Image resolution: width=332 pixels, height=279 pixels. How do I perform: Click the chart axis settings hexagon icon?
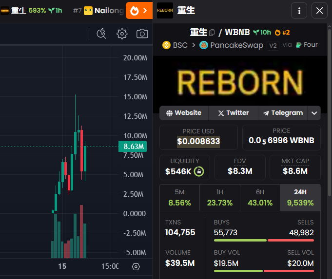136,266
